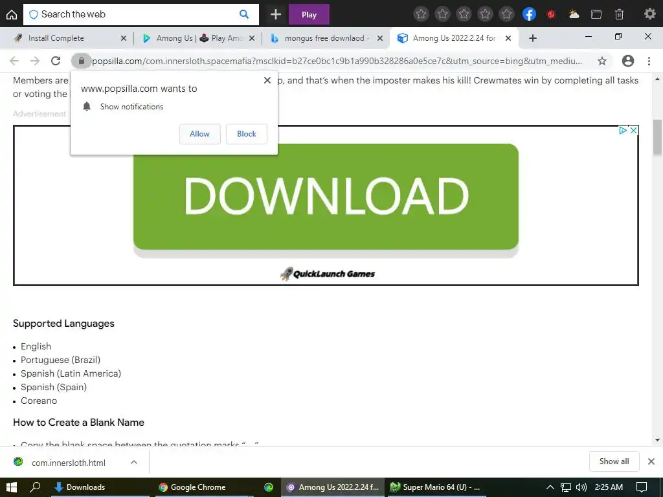The width and height of the screenshot is (663, 497).
Task: Show hidden system tray icons
Action: pos(550,487)
